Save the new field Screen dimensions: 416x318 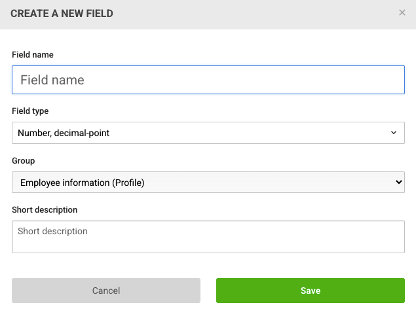tap(311, 291)
